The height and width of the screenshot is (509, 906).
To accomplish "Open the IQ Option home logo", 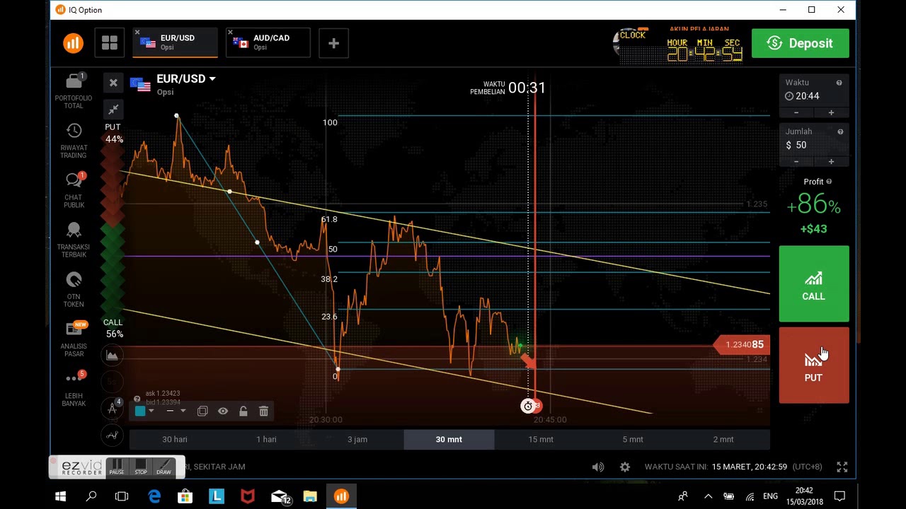I will [73, 43].
